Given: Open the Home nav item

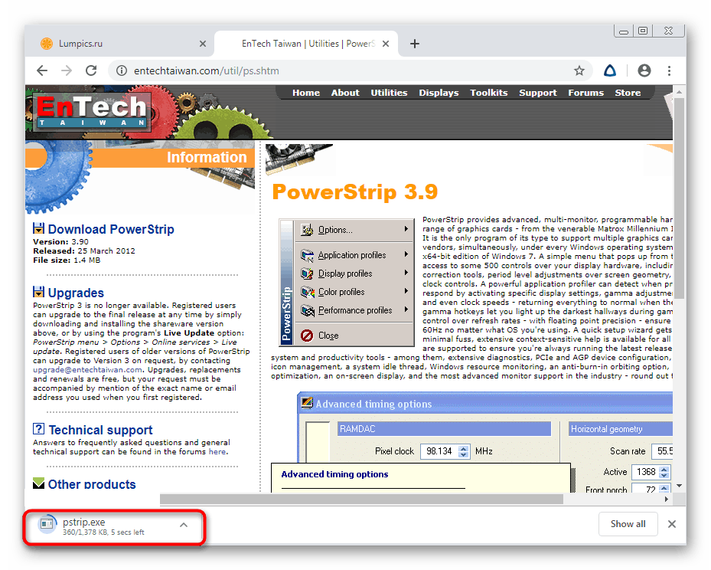Looking at the screenshot, I should coord(306,93).
